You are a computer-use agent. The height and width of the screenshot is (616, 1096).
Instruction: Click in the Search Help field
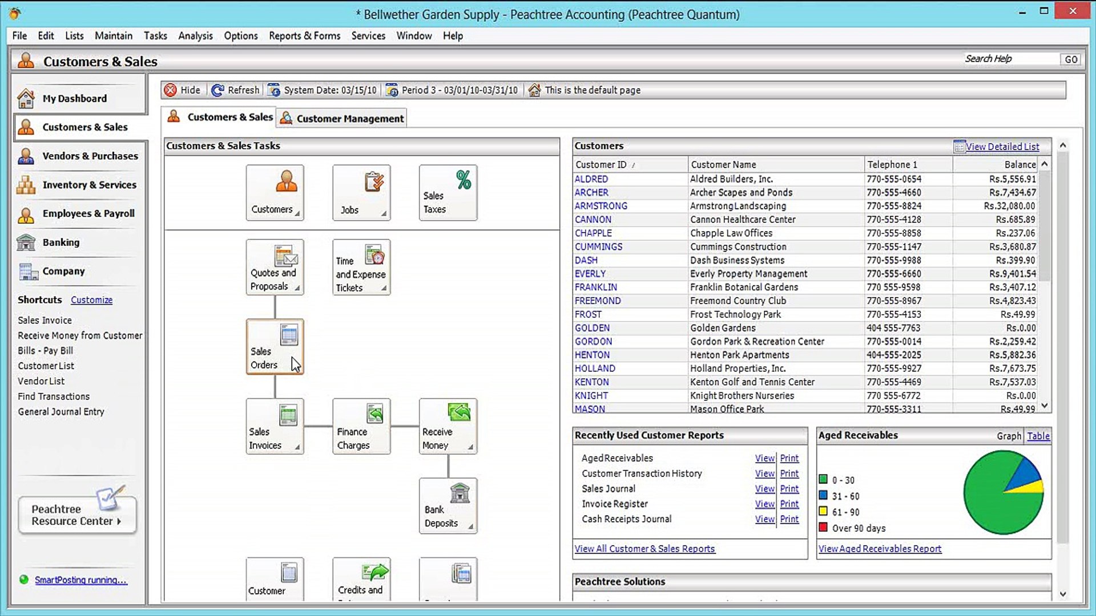1010,59
